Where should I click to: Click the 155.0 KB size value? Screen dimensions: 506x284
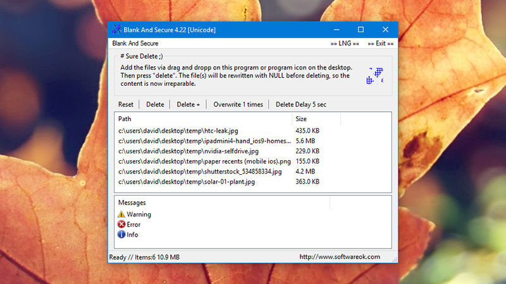307,162
